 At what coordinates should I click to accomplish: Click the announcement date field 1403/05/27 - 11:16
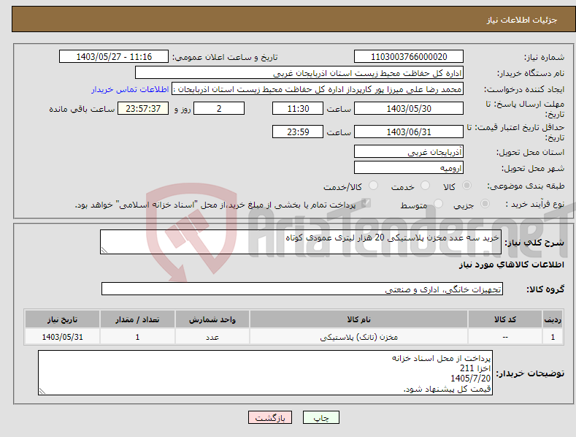(x=114, y=57)
